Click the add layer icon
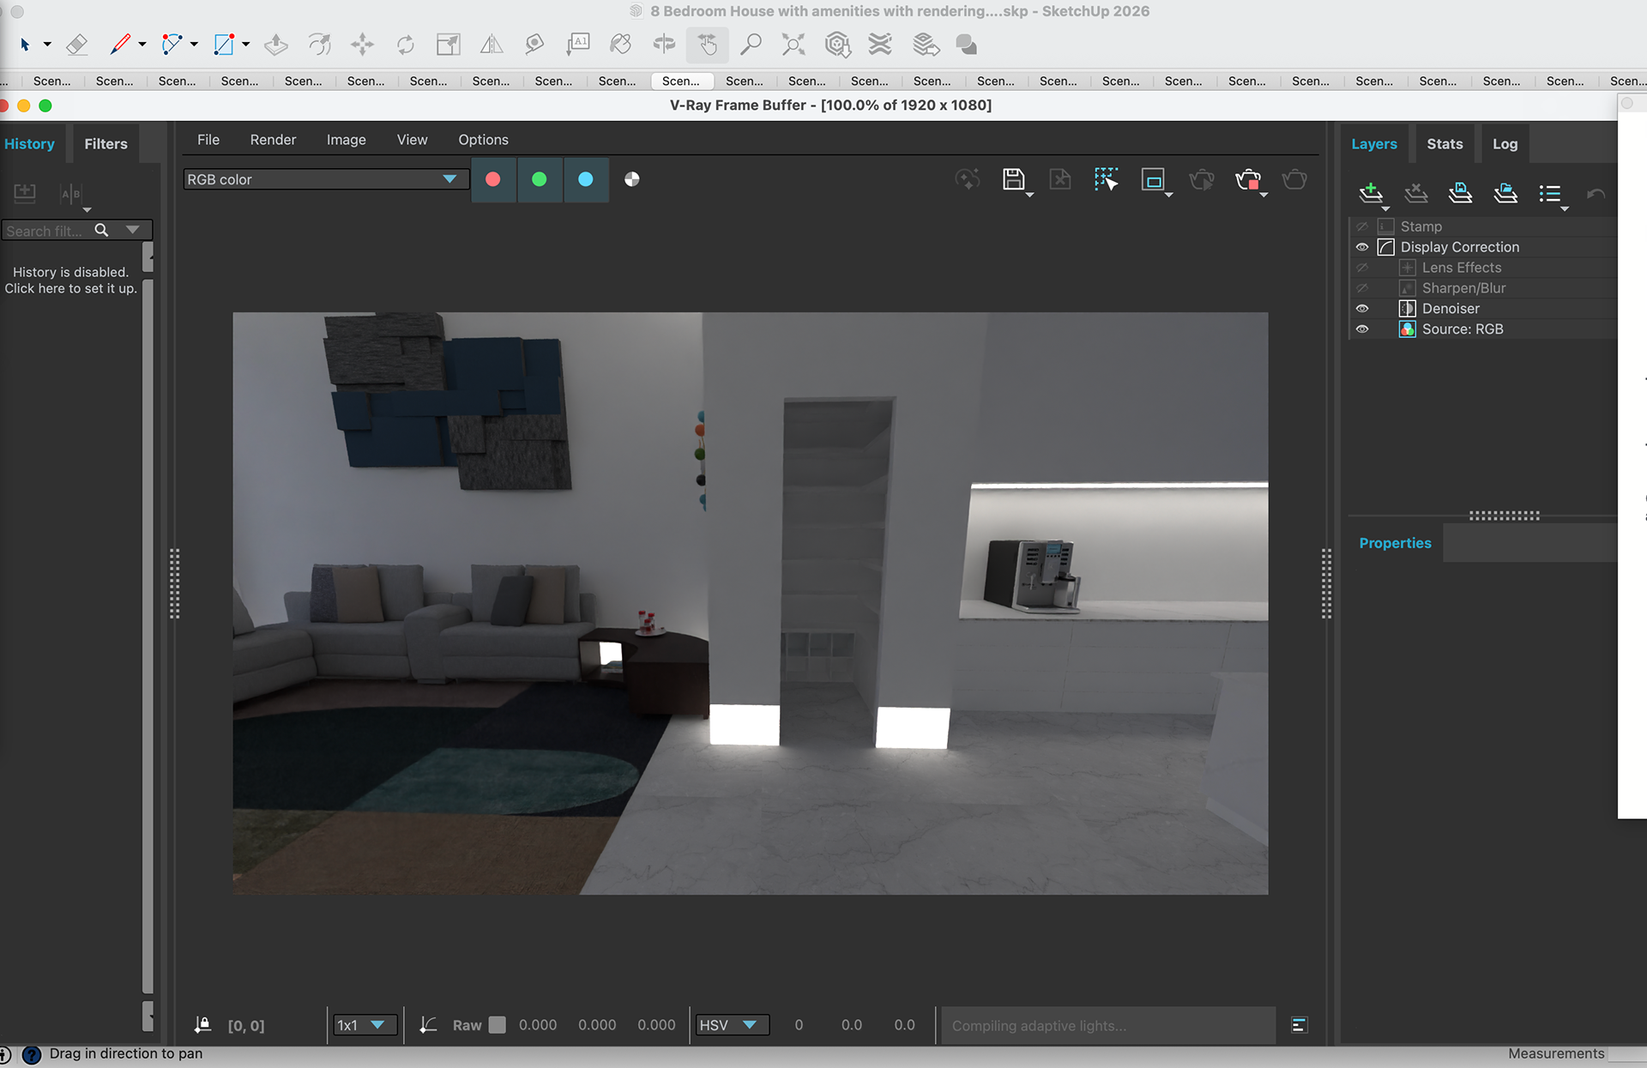 (1370, 193)
